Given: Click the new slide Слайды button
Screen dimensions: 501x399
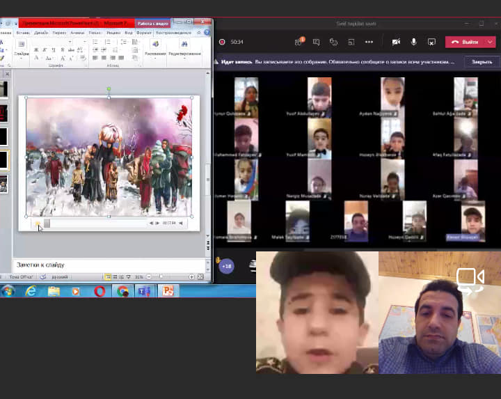Looking at the screenshot, I should coord(22,49).
